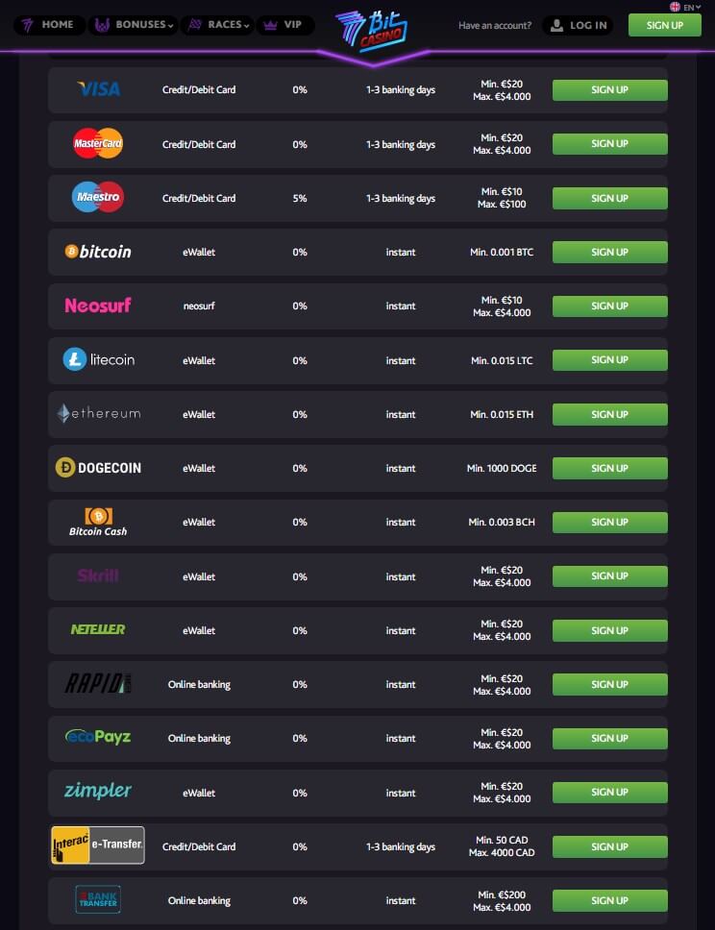
Task: Click the Bitcoin payment logo
Action: tap(98, 252)
